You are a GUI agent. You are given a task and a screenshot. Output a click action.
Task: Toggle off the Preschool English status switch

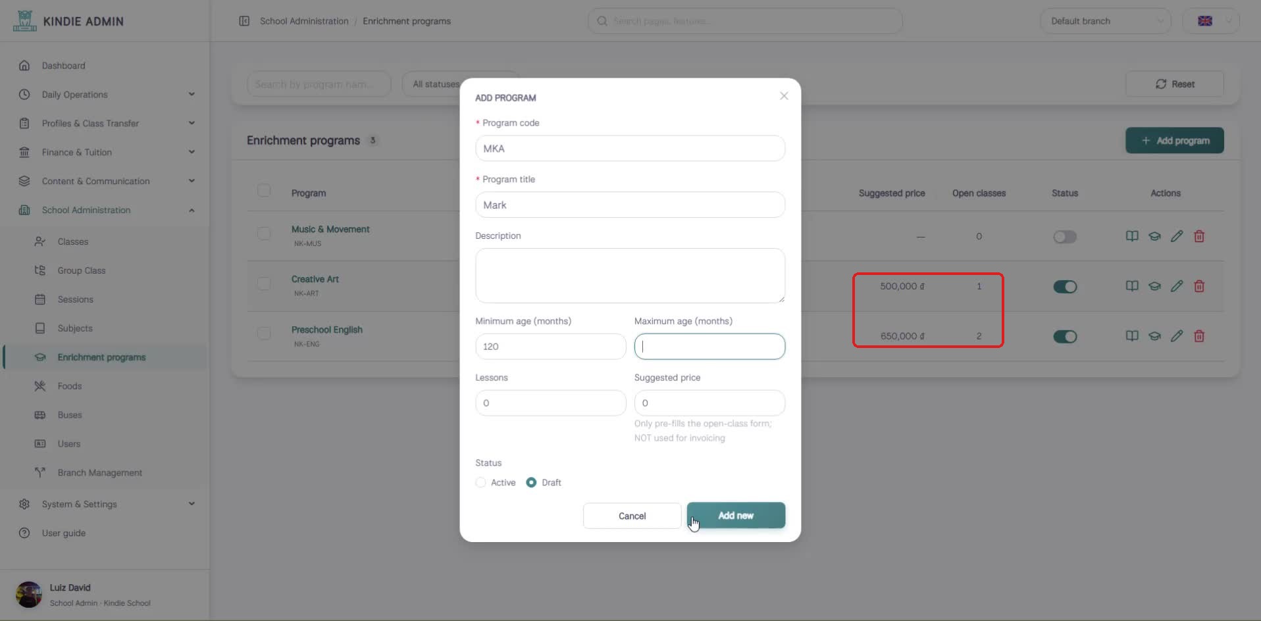(x=1065, y=337)
